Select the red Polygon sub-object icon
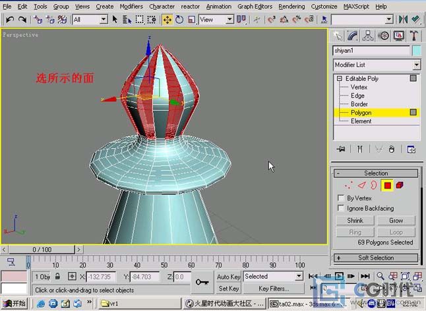The height and width of the screenshot is (311, 426). point(387,185)
